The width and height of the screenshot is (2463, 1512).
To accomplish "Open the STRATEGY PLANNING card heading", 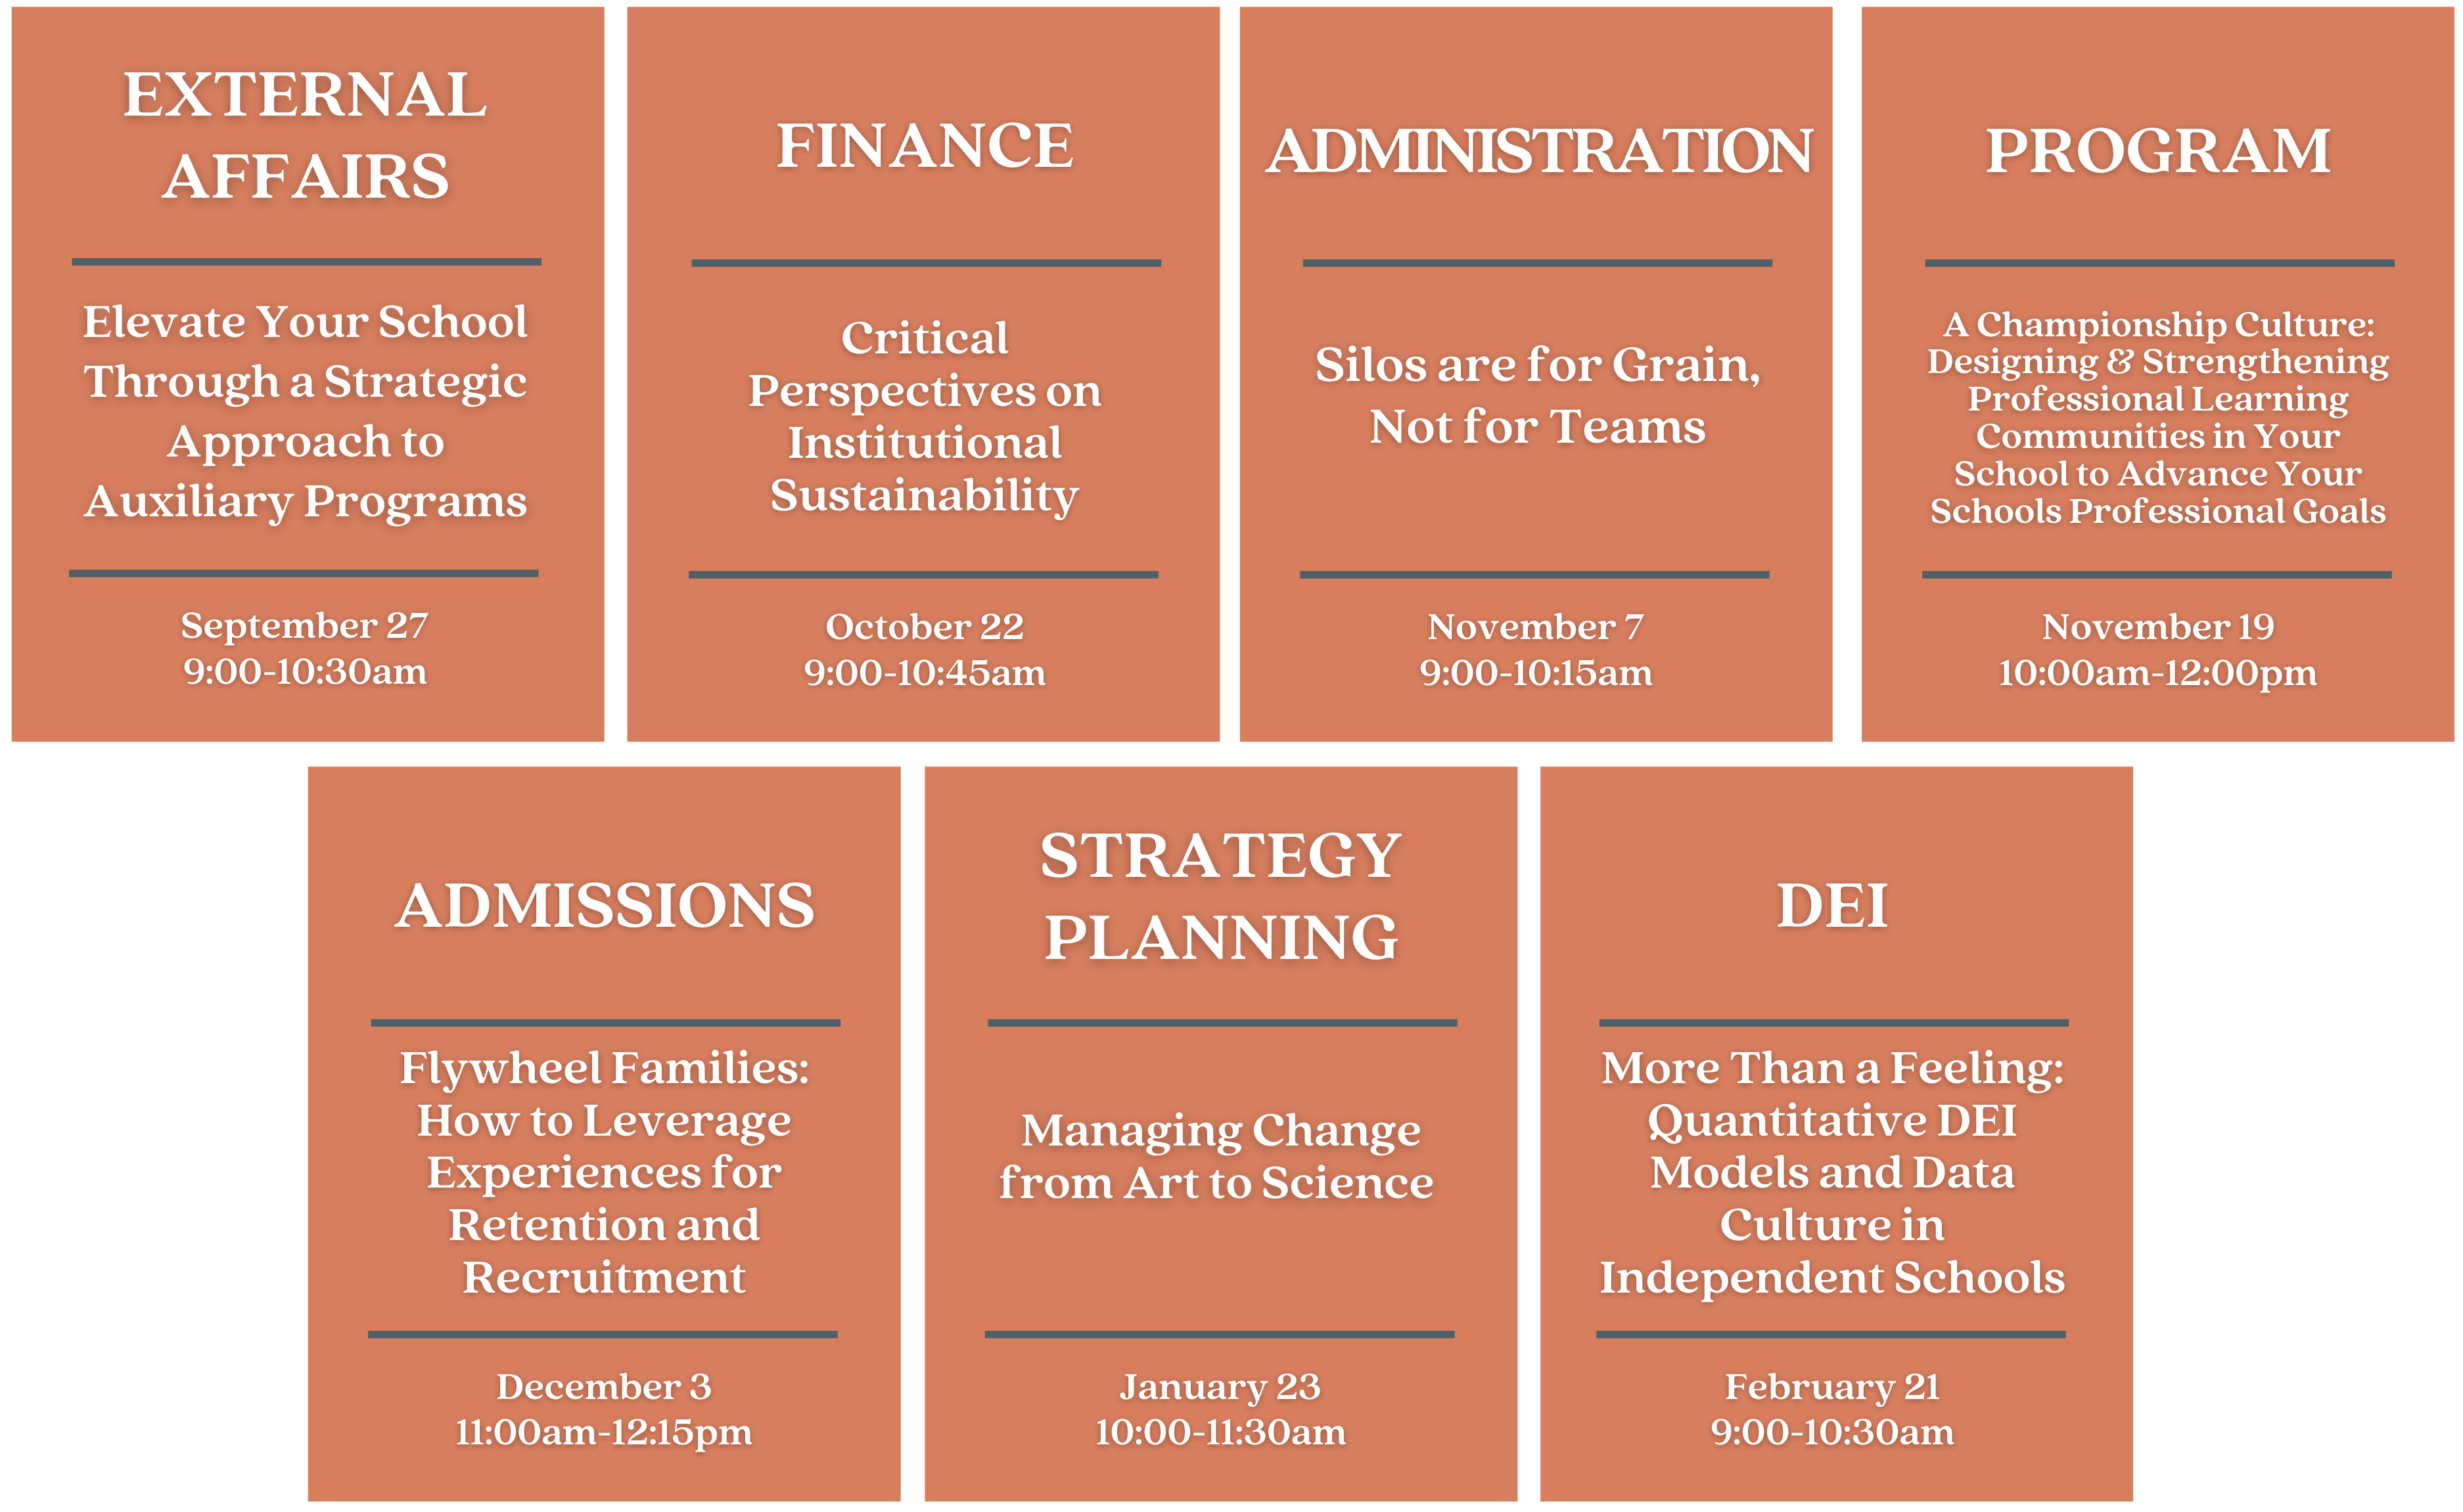I will pos(1220,896).
